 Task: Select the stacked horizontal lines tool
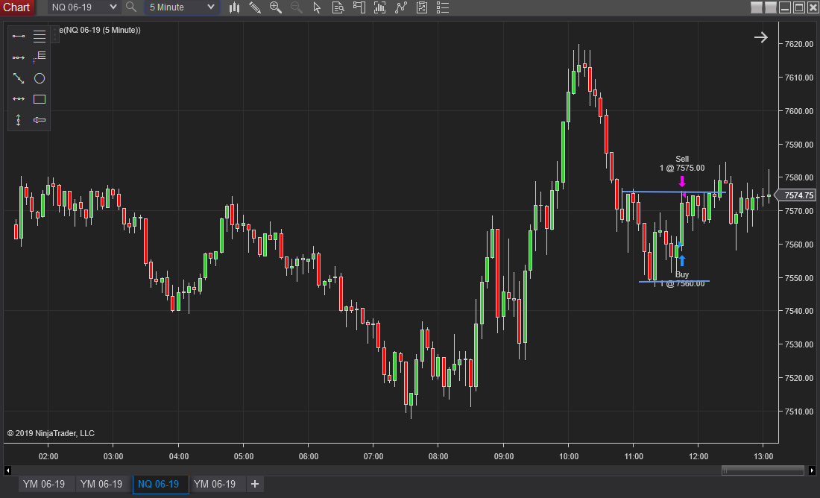(x=40, y=36)
